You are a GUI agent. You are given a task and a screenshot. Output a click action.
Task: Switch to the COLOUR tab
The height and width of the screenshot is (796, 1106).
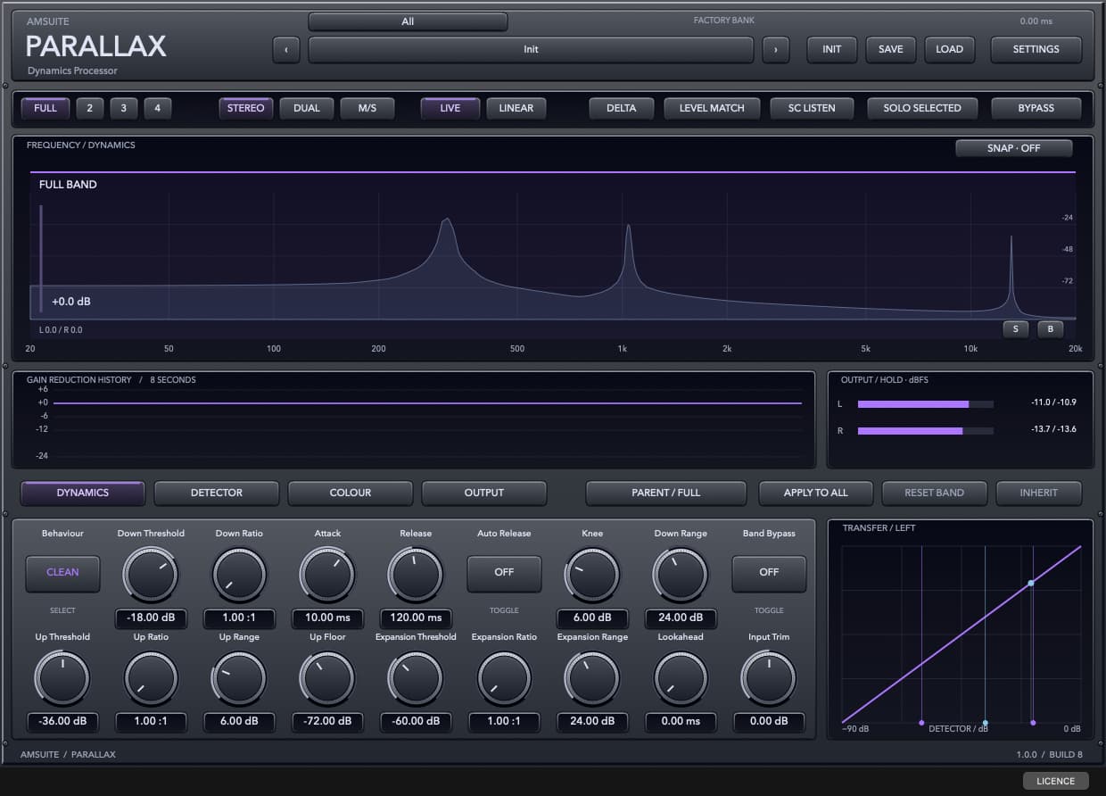coord(351,493)
